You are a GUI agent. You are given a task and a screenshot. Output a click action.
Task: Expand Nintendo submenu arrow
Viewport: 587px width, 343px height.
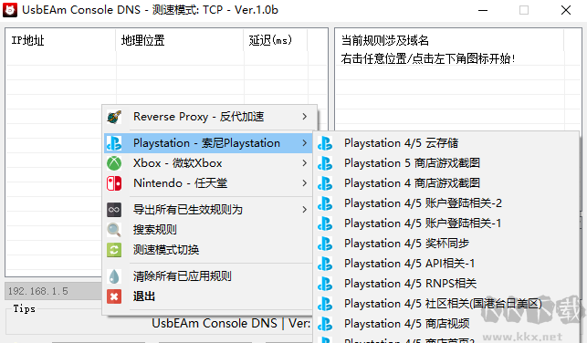click(305, 183)
